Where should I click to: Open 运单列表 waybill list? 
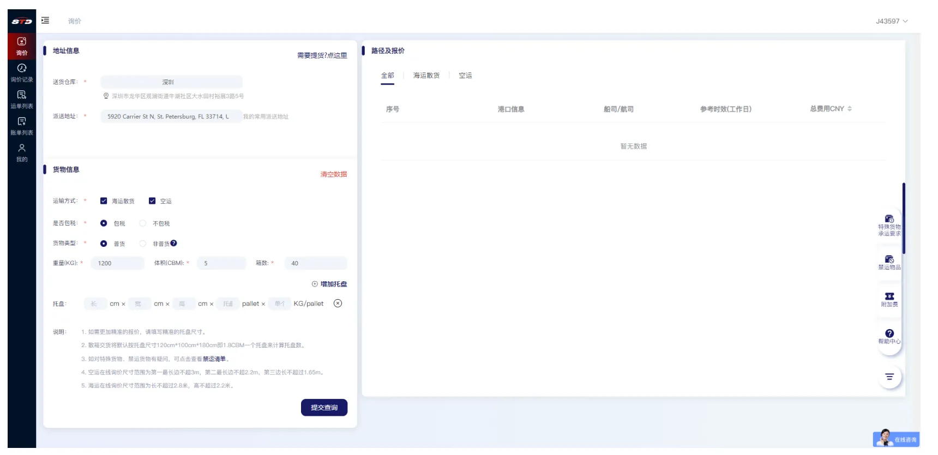[22, 99]
